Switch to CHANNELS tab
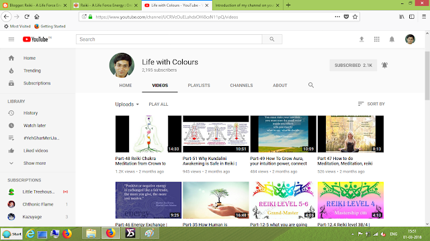430x241 pixels. pos(241,86)
